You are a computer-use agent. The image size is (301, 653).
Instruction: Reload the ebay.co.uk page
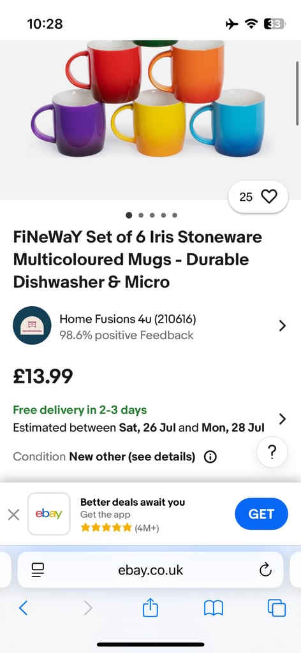tap(265, 569)
